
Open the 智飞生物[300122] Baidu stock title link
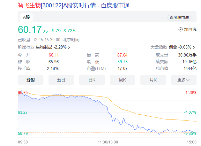pos(74,5)
